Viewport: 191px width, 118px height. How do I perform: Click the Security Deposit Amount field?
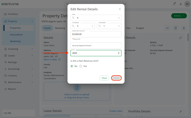click(x=96, y=46)
